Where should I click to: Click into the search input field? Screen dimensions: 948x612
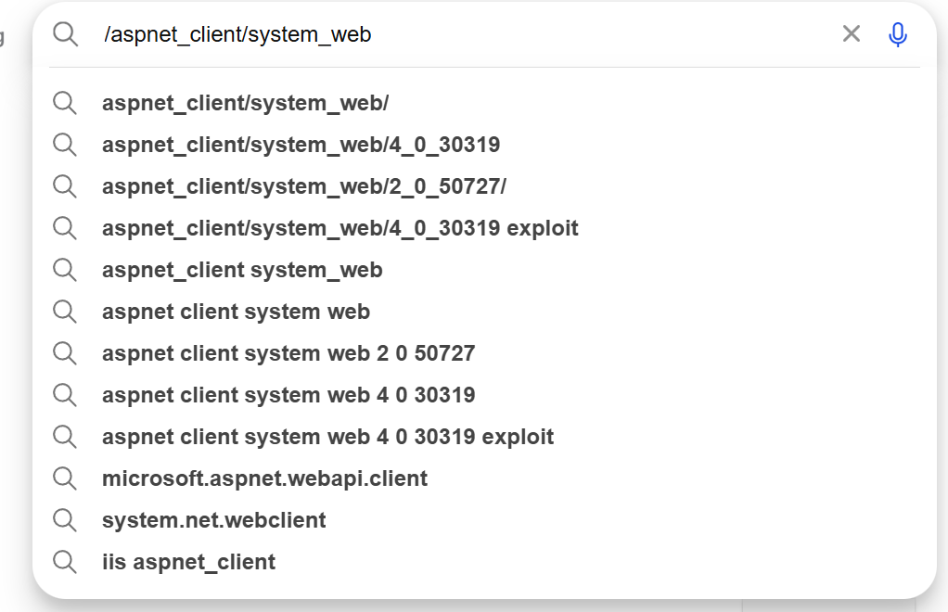[x=464, y=35]
